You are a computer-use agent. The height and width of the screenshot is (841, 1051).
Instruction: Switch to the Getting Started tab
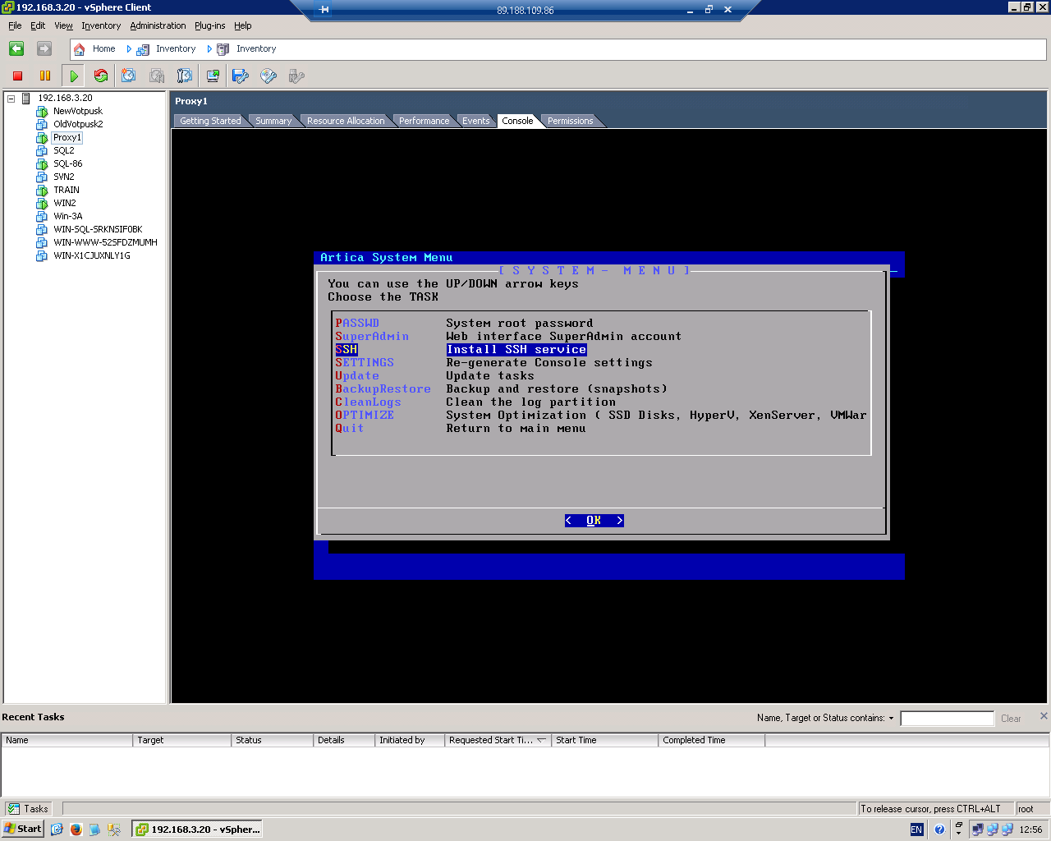pos(210,121)
